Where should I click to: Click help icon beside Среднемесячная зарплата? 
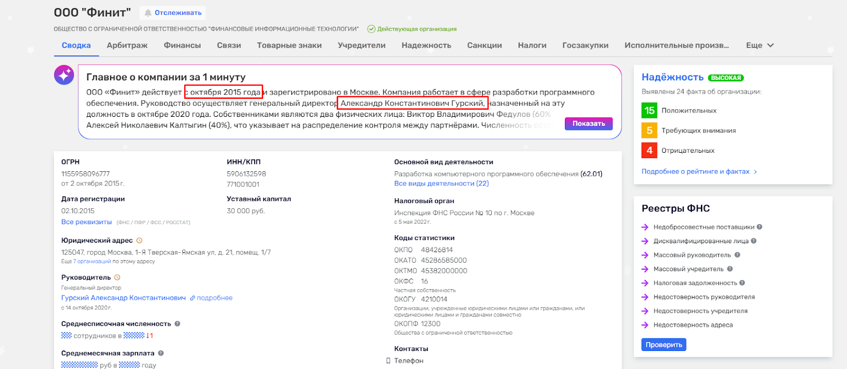(161, 353)
